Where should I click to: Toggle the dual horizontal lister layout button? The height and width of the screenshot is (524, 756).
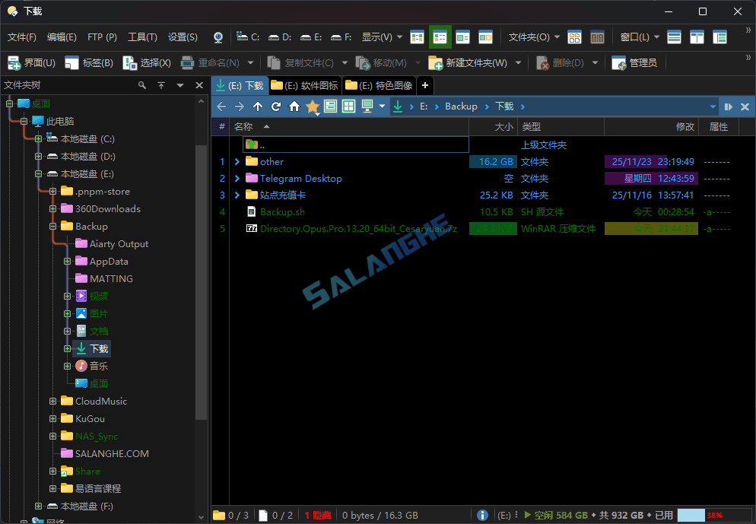tap(674, 37)
